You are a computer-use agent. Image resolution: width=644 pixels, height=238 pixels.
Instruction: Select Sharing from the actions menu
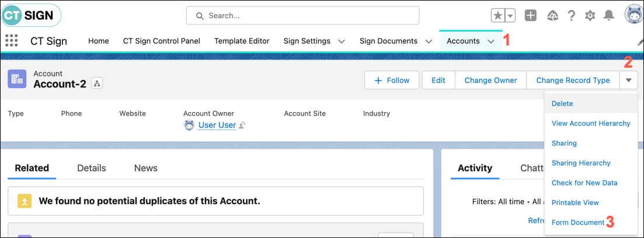pos(591,143)
